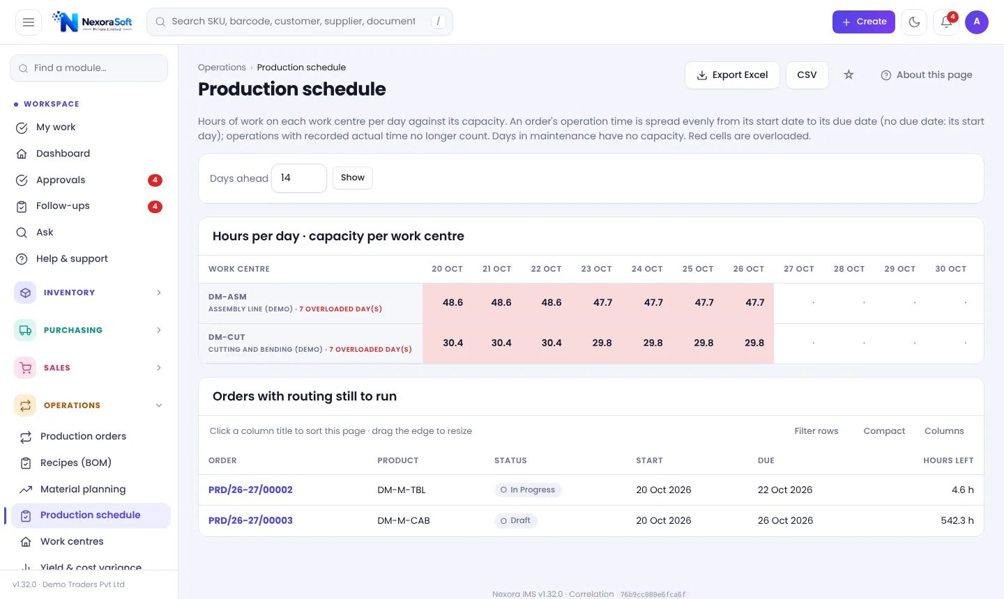Open Yield & cost variance
This screenshot has height=599, width=1004.
(91, 567)
